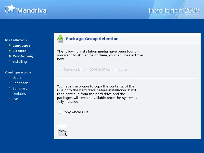The image size is (204, 153).
Task: Click the Configuration section heading
Action: coord(18,72)
